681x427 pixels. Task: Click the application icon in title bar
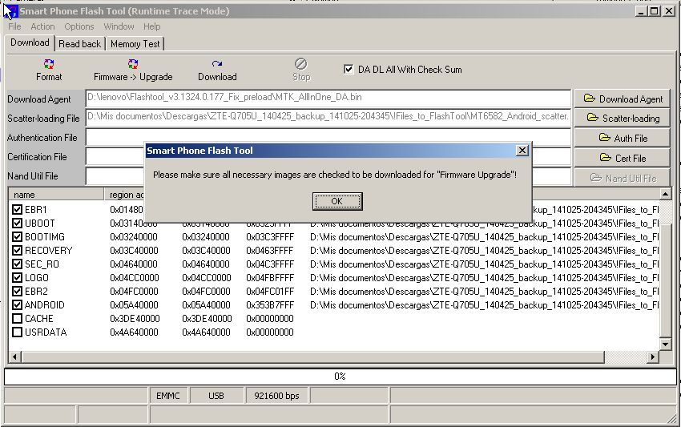(10, 11)
